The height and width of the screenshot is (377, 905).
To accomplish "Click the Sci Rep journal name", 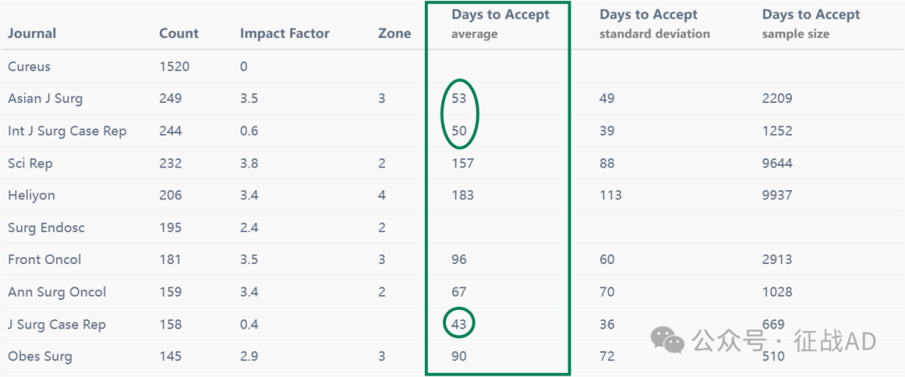I will coord(30,163).
